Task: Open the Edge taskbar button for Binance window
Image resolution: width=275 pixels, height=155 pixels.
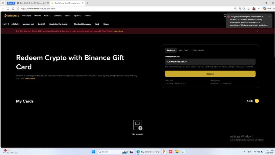Action: pyautogui.click(x=148, y=152)
